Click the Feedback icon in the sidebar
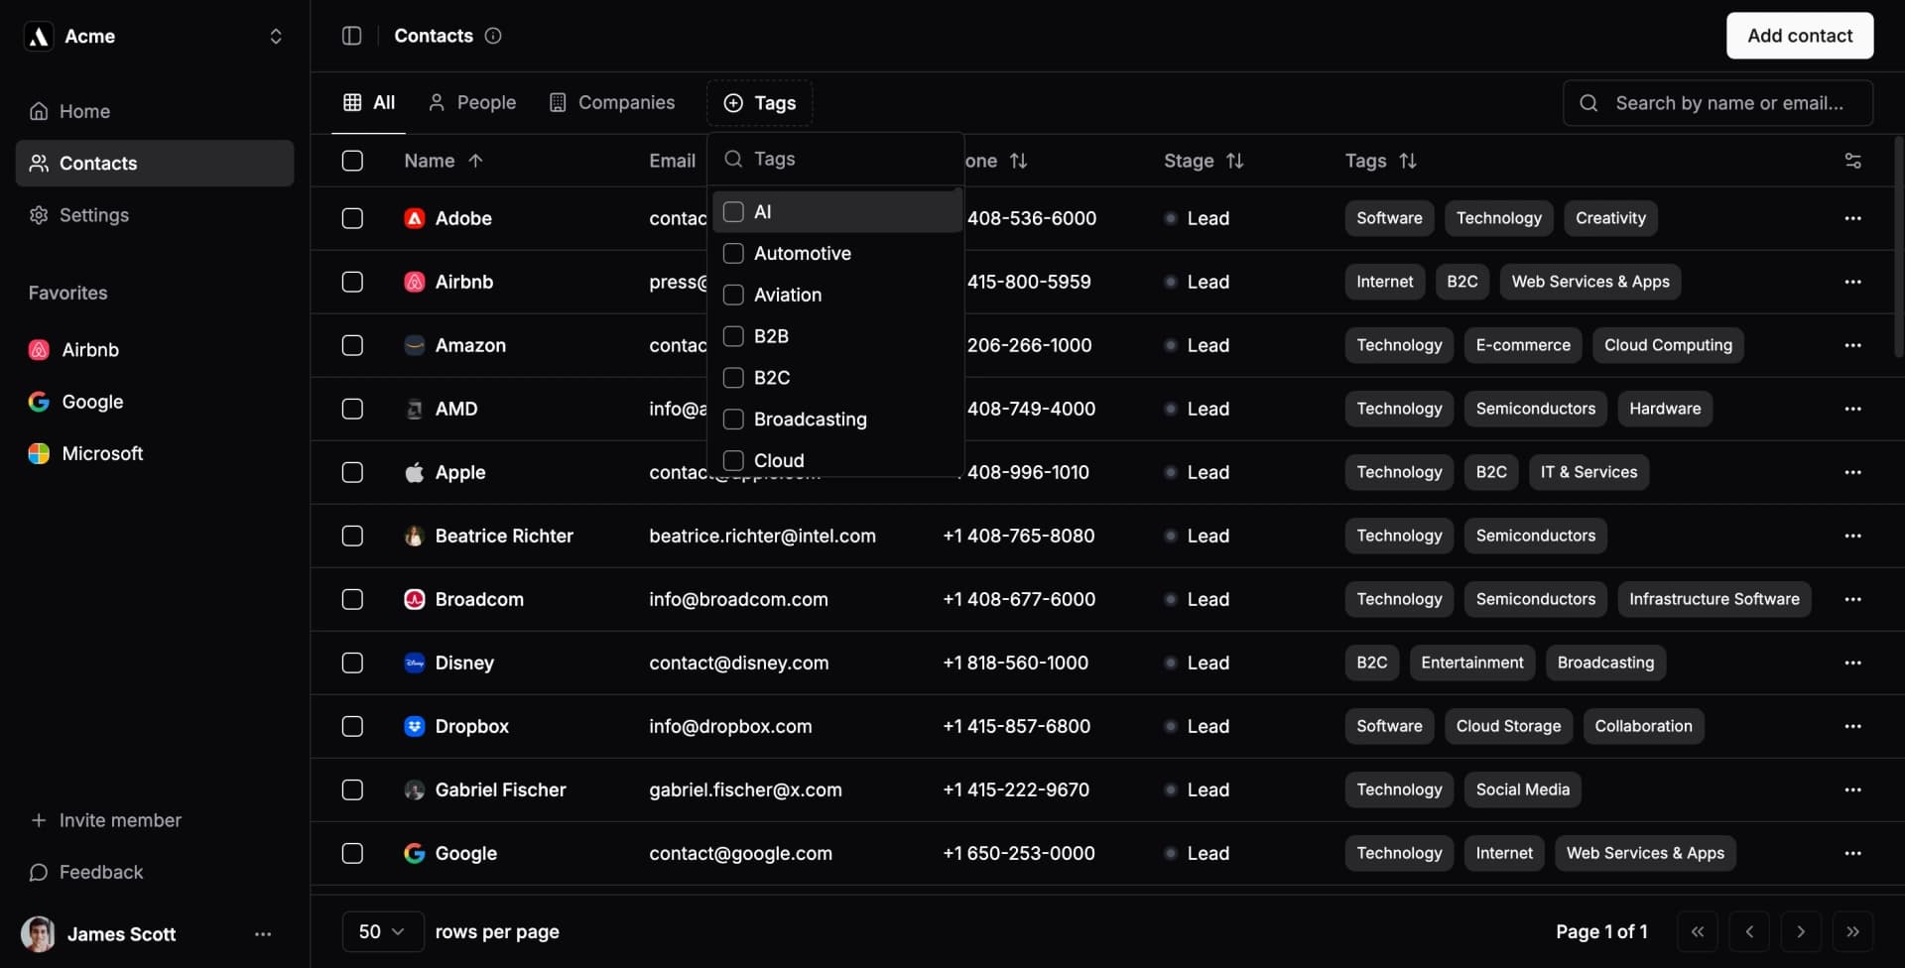 (x=38, y=873)
